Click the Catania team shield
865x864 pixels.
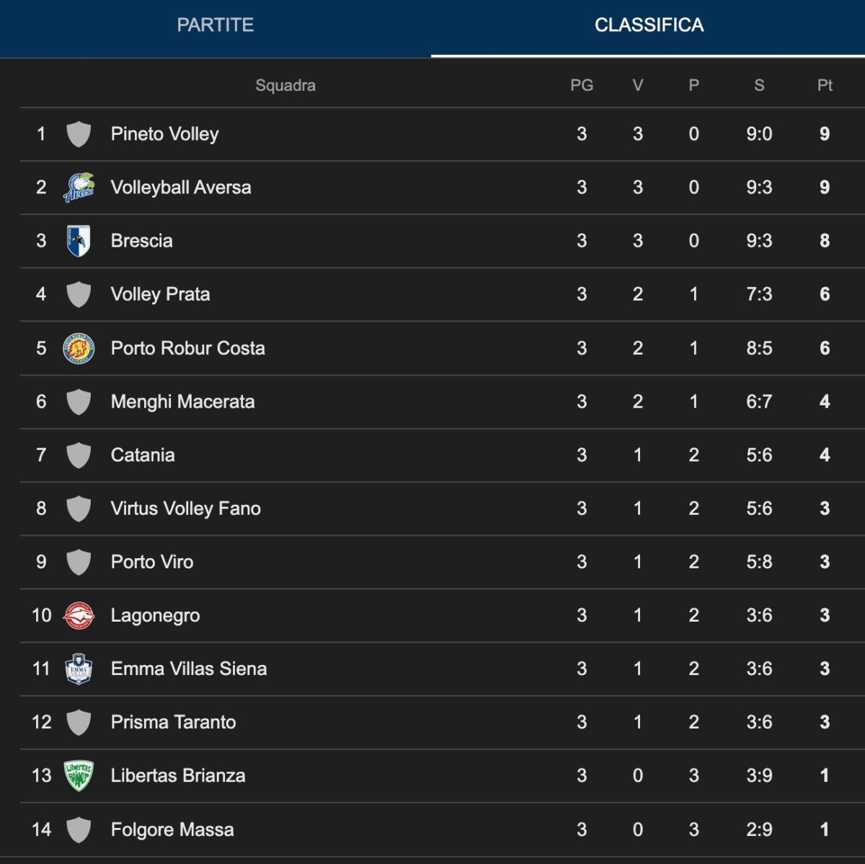tap(79, 455)
